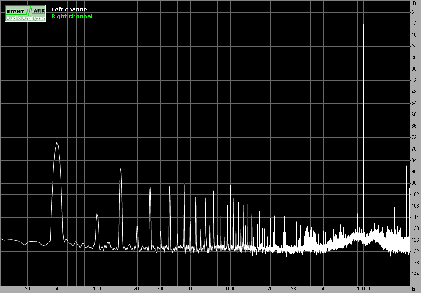
Task: Click the "-48" dB axis value
Action: tap(413, 92)
